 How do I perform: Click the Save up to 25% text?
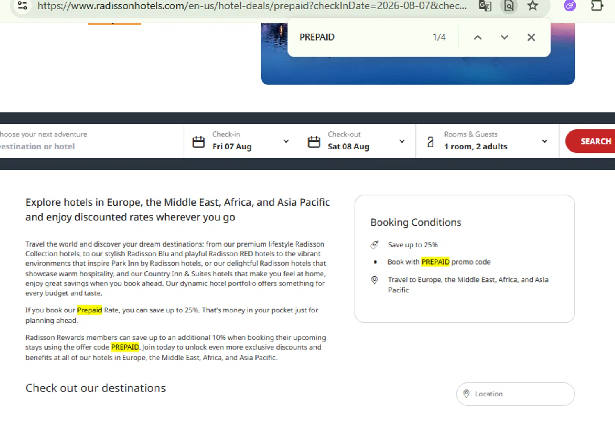[413, 245]
